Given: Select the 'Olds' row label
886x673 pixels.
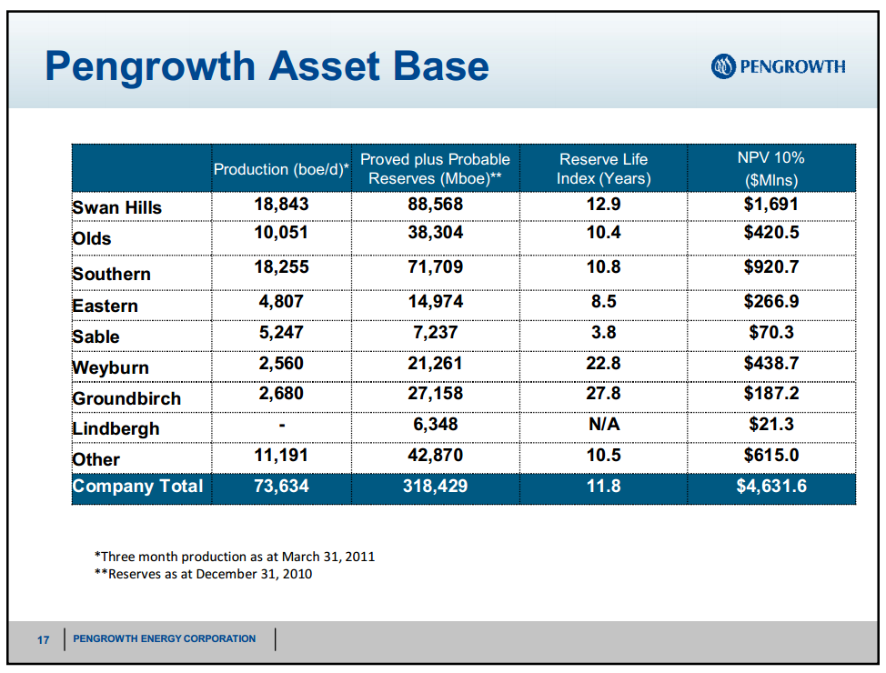Looking at the screenshot, I should click(x=92, y=238).
